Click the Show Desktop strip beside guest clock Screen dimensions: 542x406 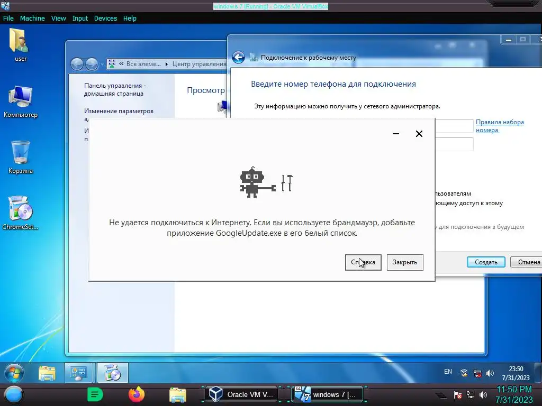tap(538, 373)
